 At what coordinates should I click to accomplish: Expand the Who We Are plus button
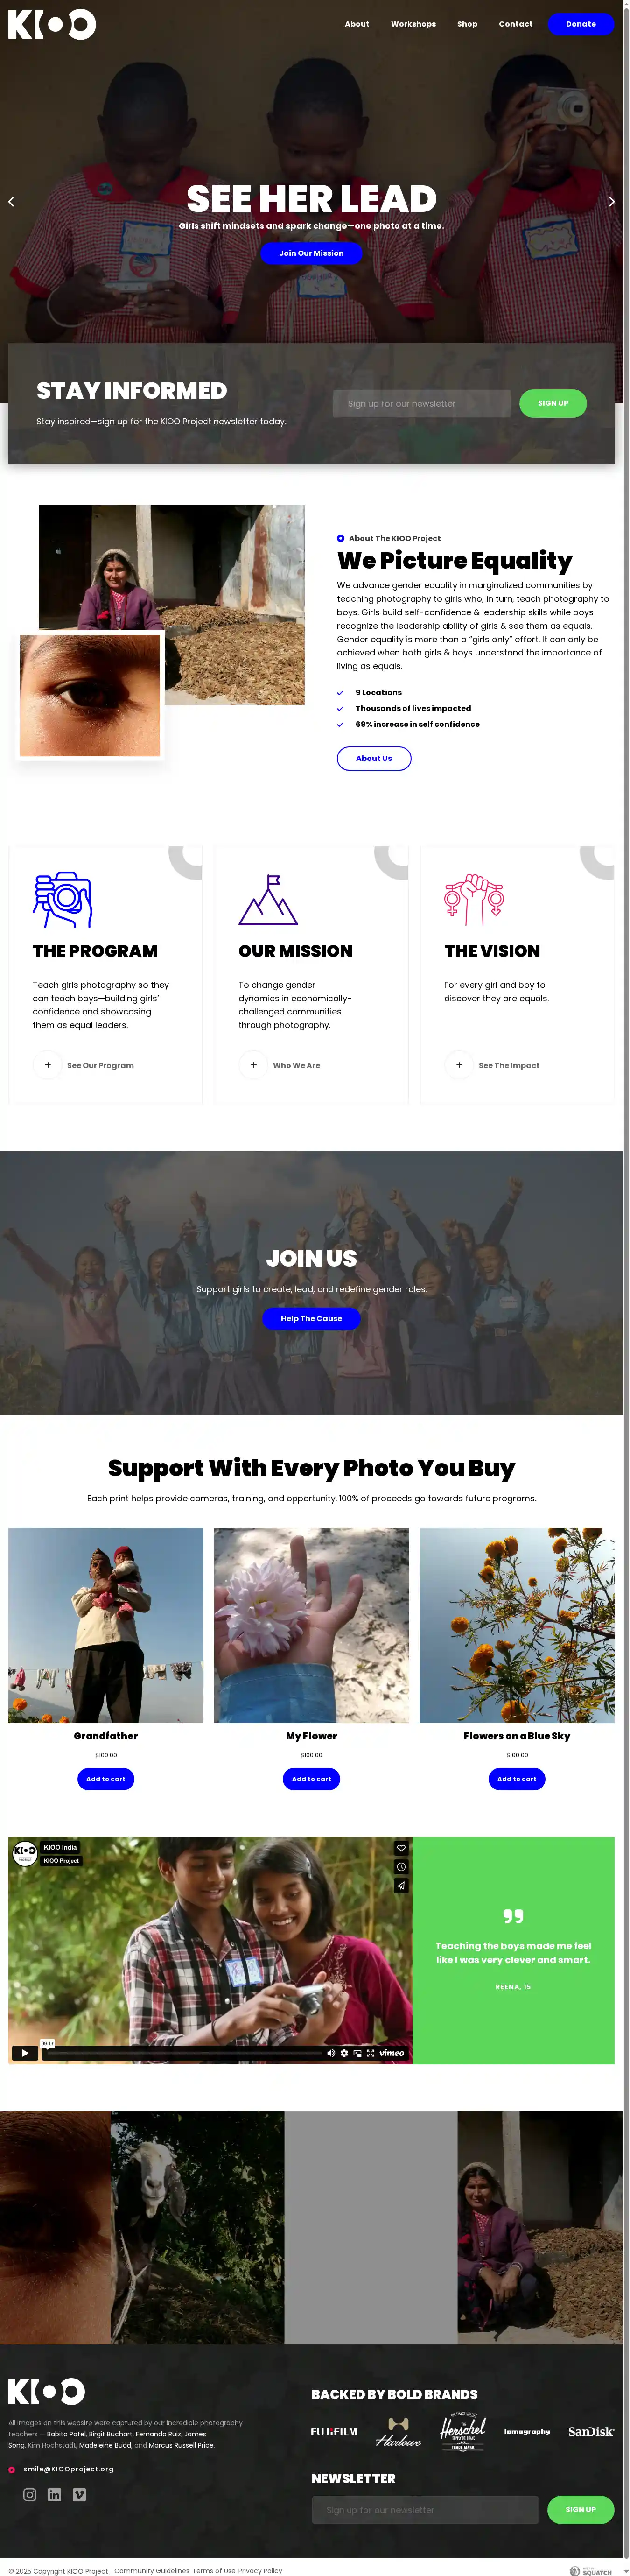click(253, 1065)
